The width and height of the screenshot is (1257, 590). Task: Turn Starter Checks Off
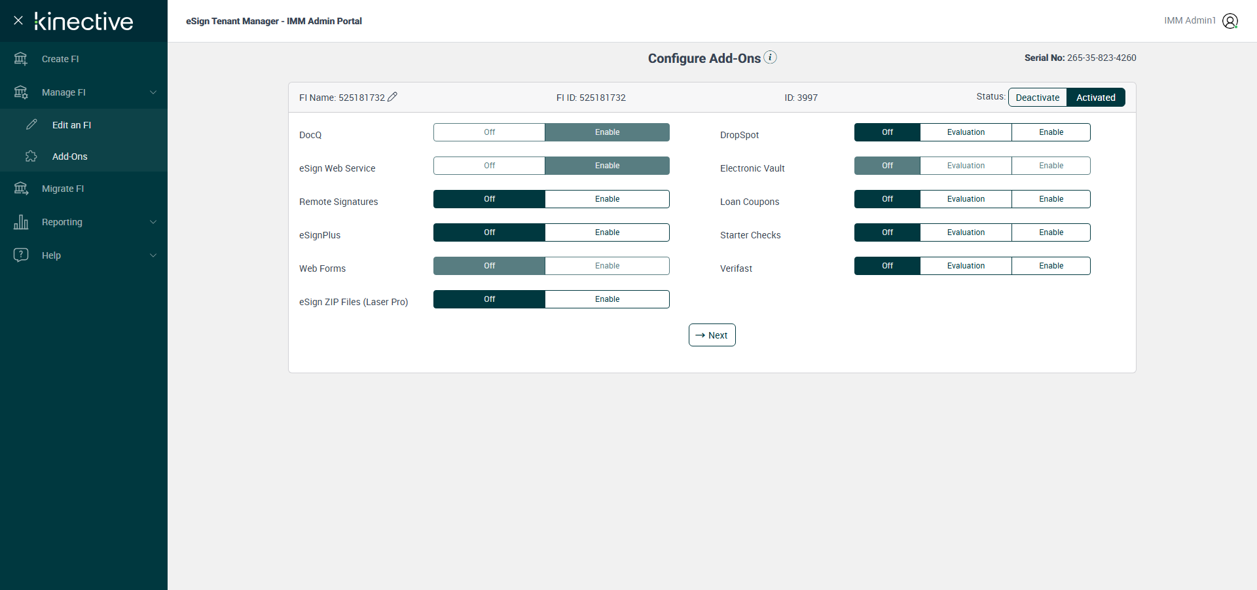pyautogui.click(x=888, y=232)
